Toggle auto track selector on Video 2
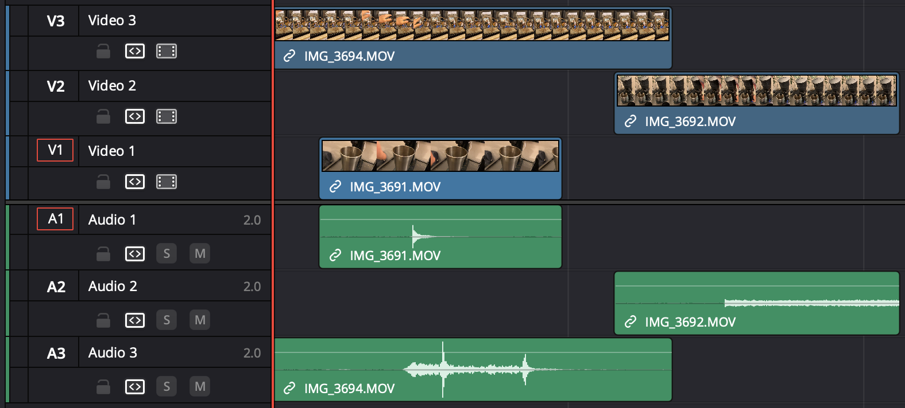Screen dimensions: 905x408 tap(135, 117)
